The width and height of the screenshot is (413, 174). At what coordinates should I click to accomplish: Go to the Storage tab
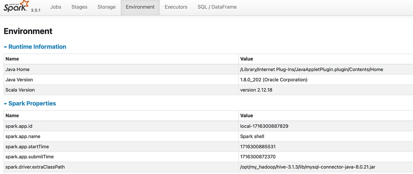click(x=107, y=7)
